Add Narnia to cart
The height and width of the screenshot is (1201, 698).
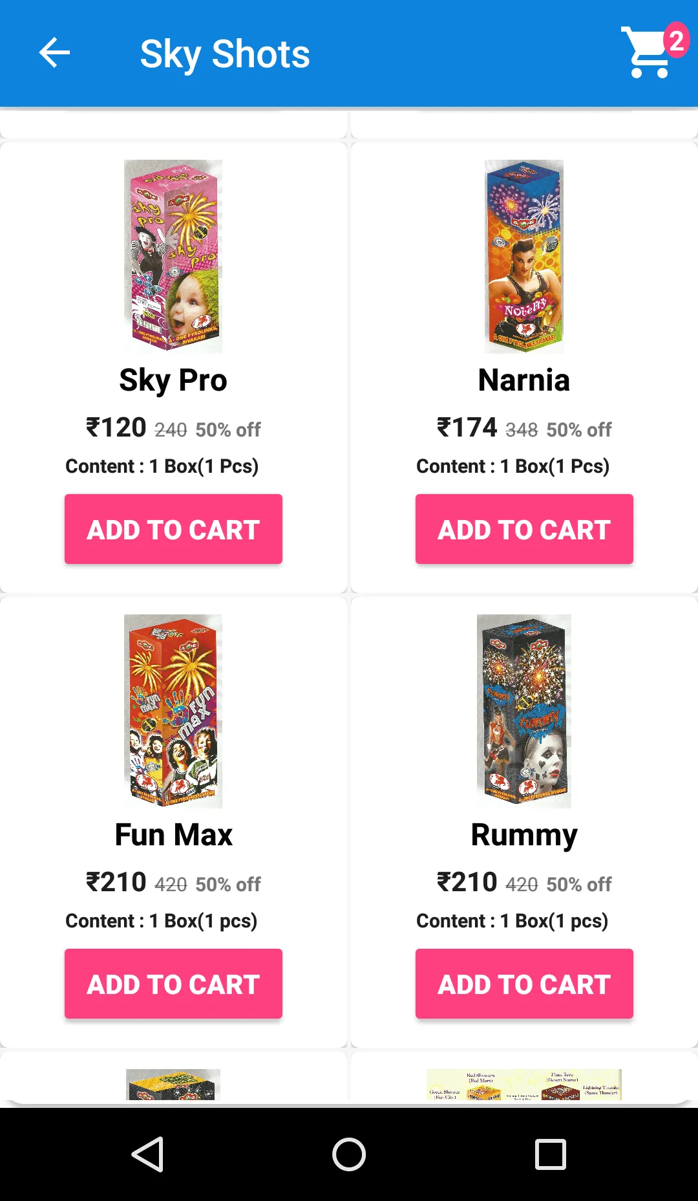(524, 529)
